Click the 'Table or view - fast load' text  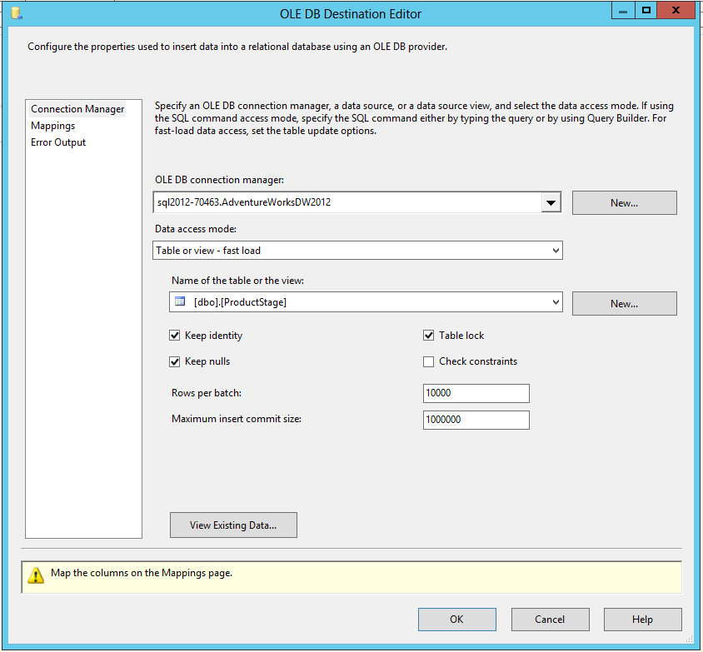tap(208, 251)
